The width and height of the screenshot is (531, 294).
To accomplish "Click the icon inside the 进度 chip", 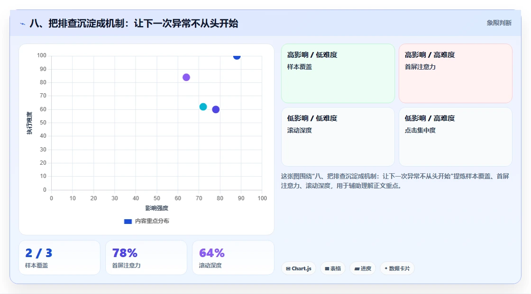I will click(x=357, y=268).
